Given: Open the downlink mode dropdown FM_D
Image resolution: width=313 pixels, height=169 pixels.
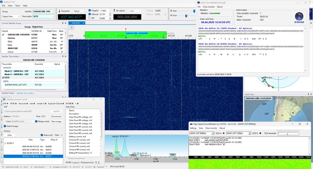Looking at the screenshot, I should (x=80, y=11).
